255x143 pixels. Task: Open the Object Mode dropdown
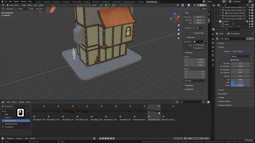[x=14, y=5]
